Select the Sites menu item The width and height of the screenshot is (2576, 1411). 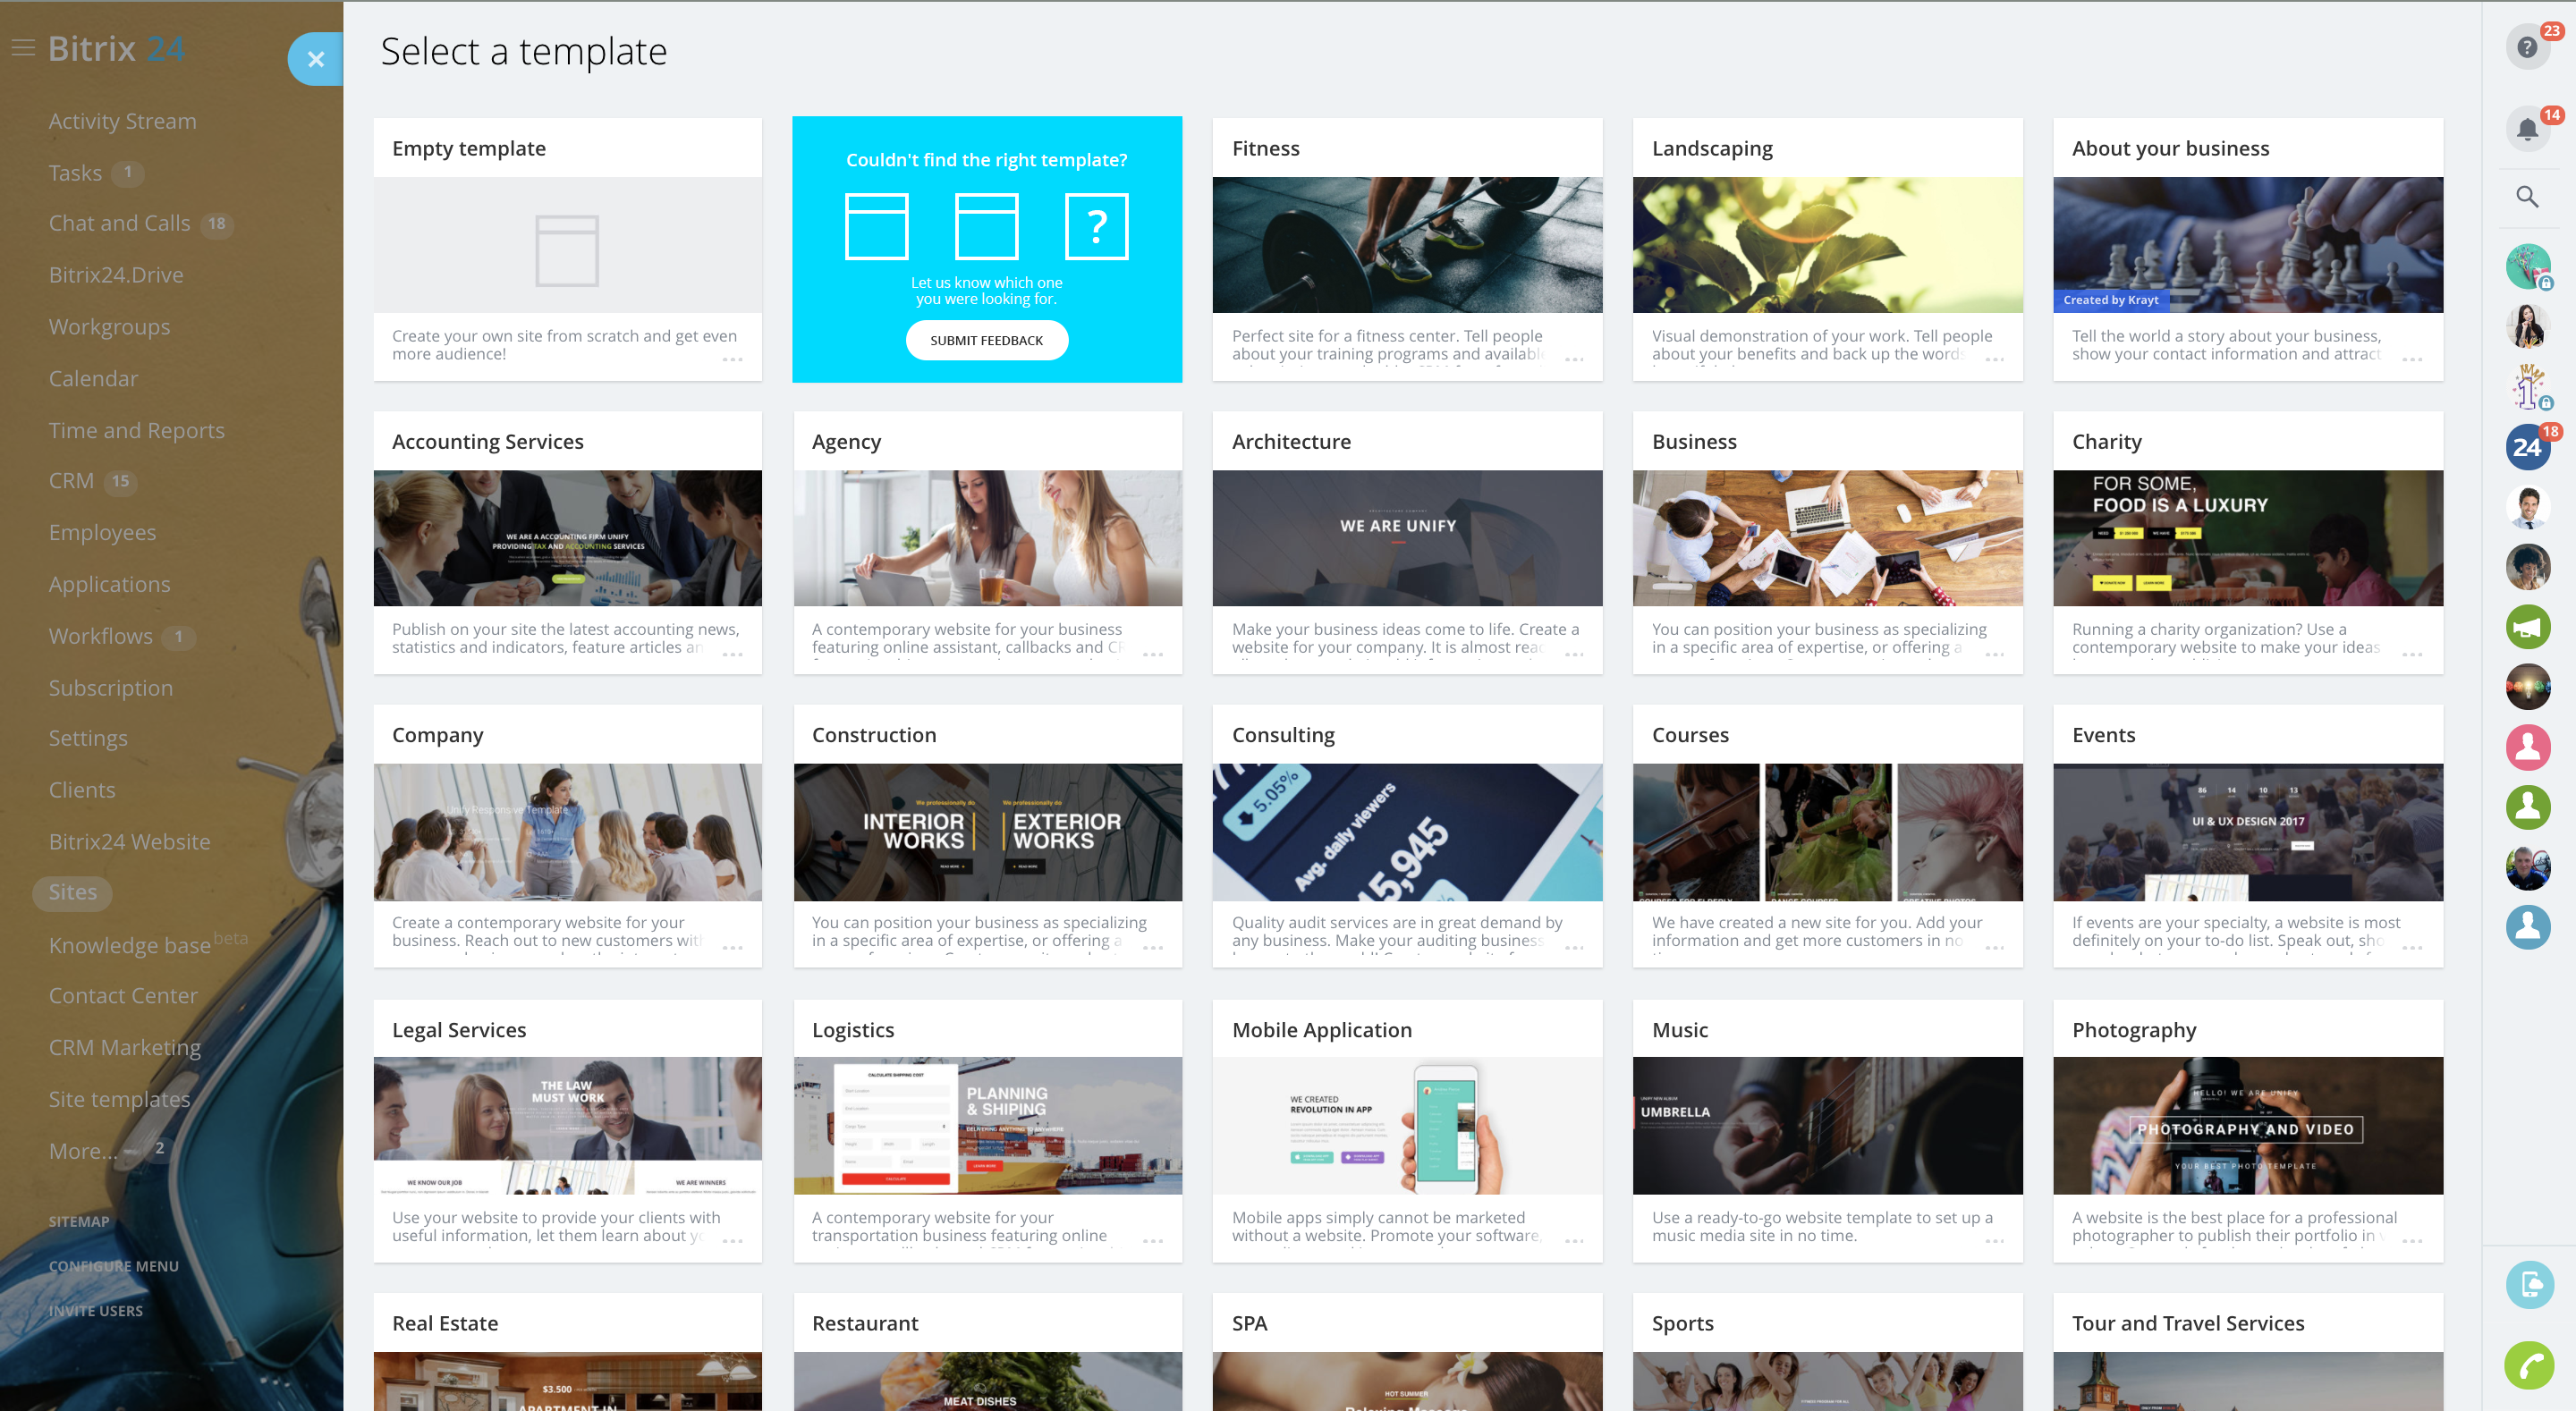tap(72, 892)
